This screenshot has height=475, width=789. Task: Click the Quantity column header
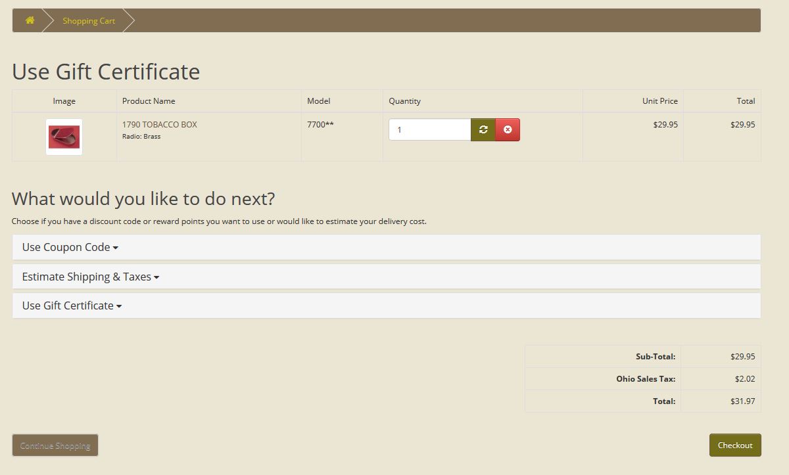404,101
